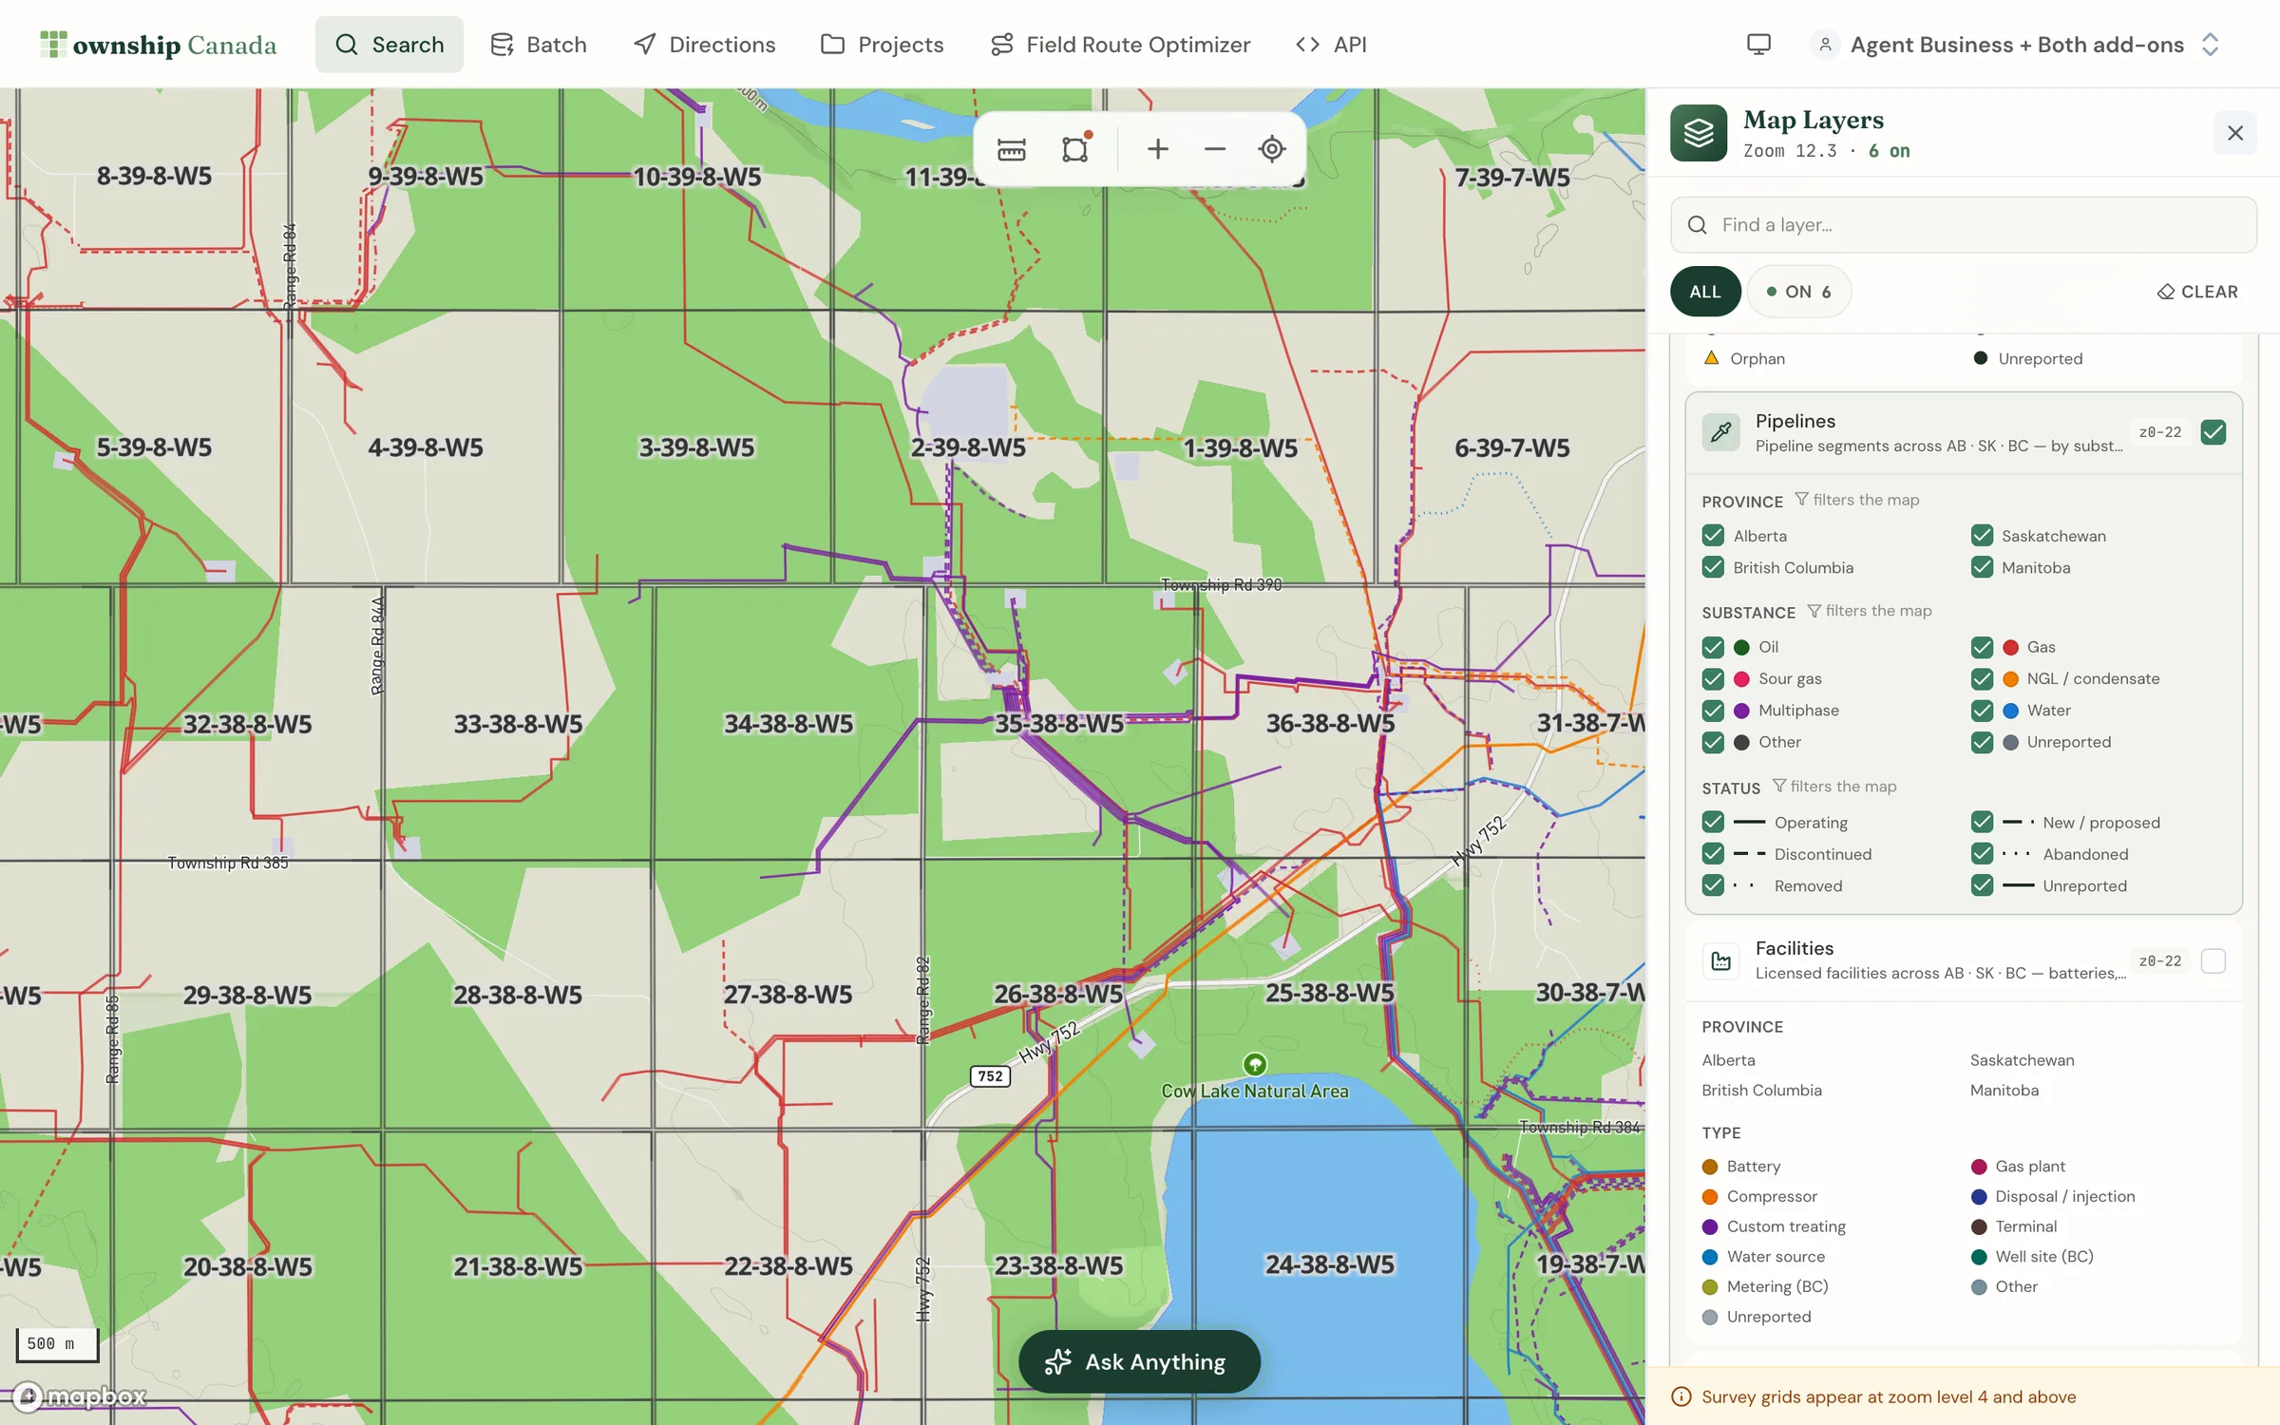2280x1425 pixels.
Task: Enable the Facilities layer checkbox
Action: [2213, 961]
